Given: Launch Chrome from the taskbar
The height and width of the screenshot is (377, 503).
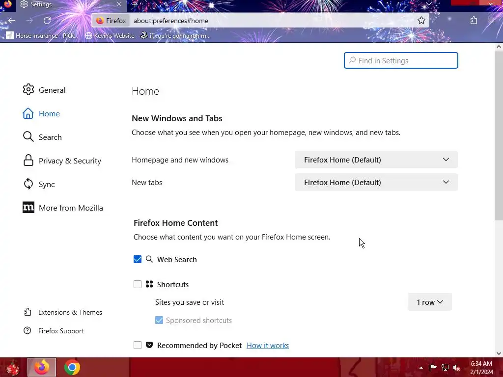Looking at the screenshot, I should click(72, 367).
